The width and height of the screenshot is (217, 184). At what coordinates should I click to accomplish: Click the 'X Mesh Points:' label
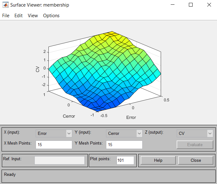(x=18, y=143)
